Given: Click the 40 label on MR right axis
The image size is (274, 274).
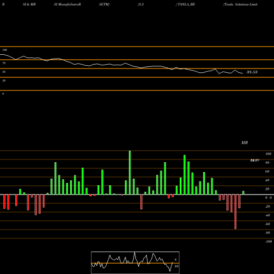Looking at the screenshot, I should click(267, 180).
